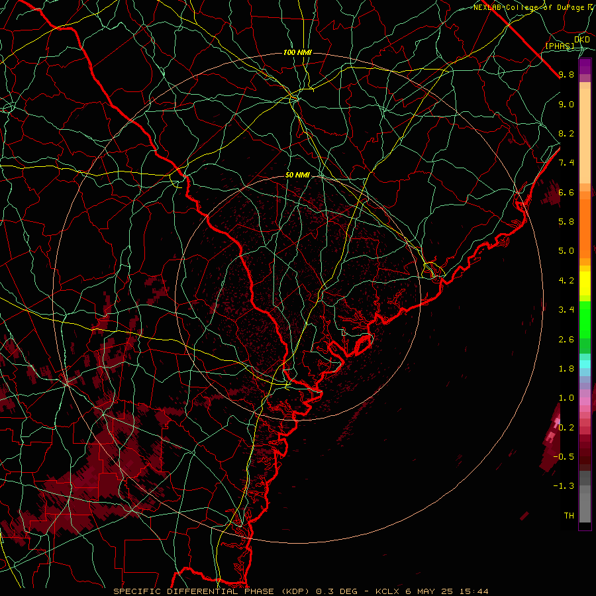Viewport: 596px width, 596px height.
Task: Click the "0.3 DEG" elevation angle text
Action: tap(337, 591)
